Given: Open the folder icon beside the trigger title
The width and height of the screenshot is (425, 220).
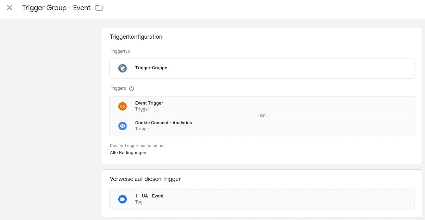Looking at the screenshot, I should coord(99,8).
